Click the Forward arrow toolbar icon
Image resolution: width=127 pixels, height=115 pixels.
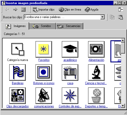15,10
